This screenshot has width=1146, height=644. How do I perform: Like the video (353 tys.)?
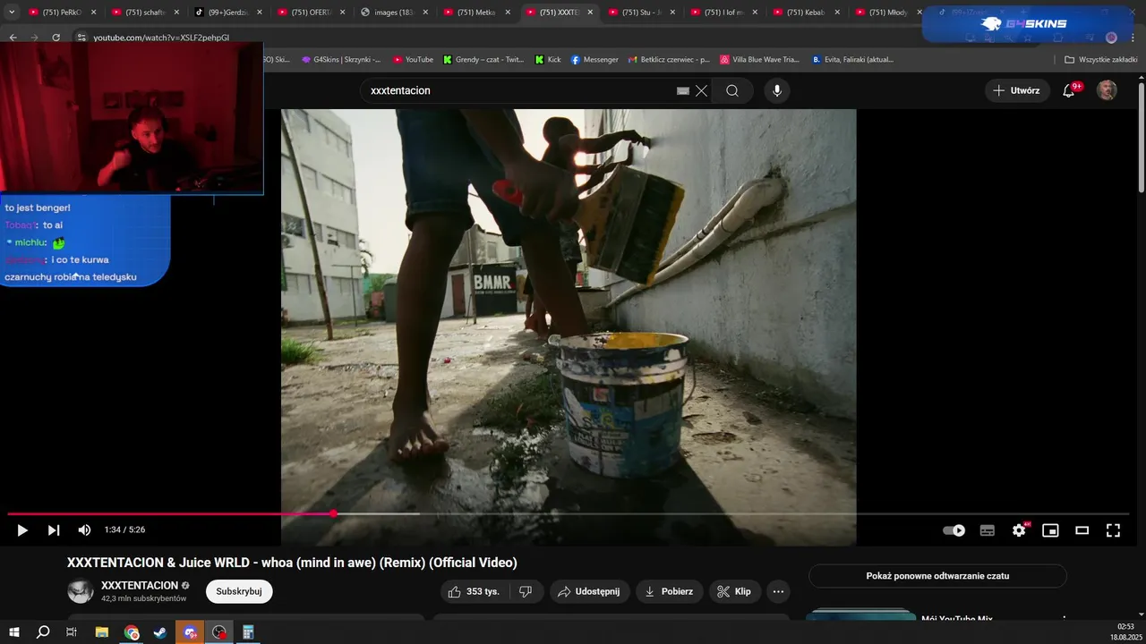click(474, 591)
